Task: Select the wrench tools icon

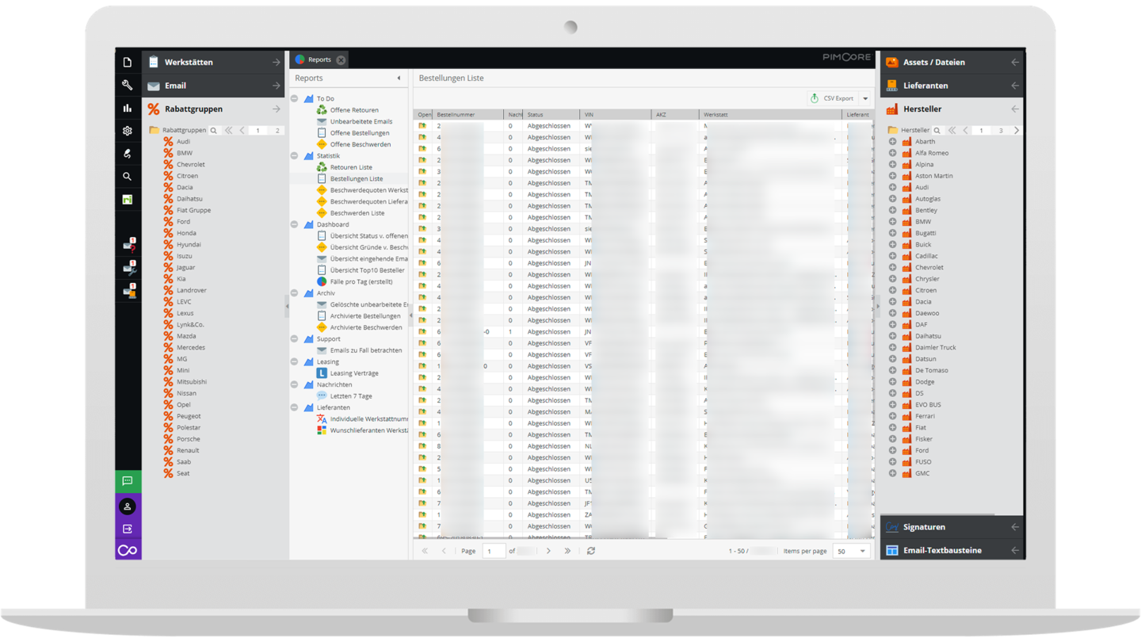Action: [128, 85]
